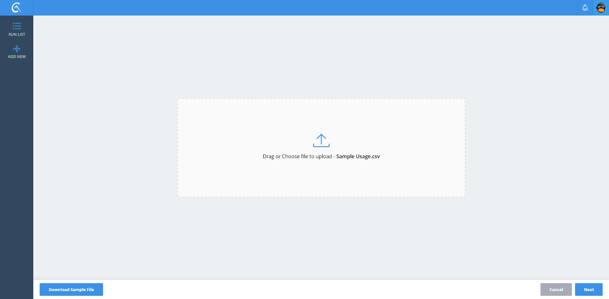Viewport: 609px width, 299px height.
Task: Open the Run List icon in sidebar
Action: click(x=17, y=26)
